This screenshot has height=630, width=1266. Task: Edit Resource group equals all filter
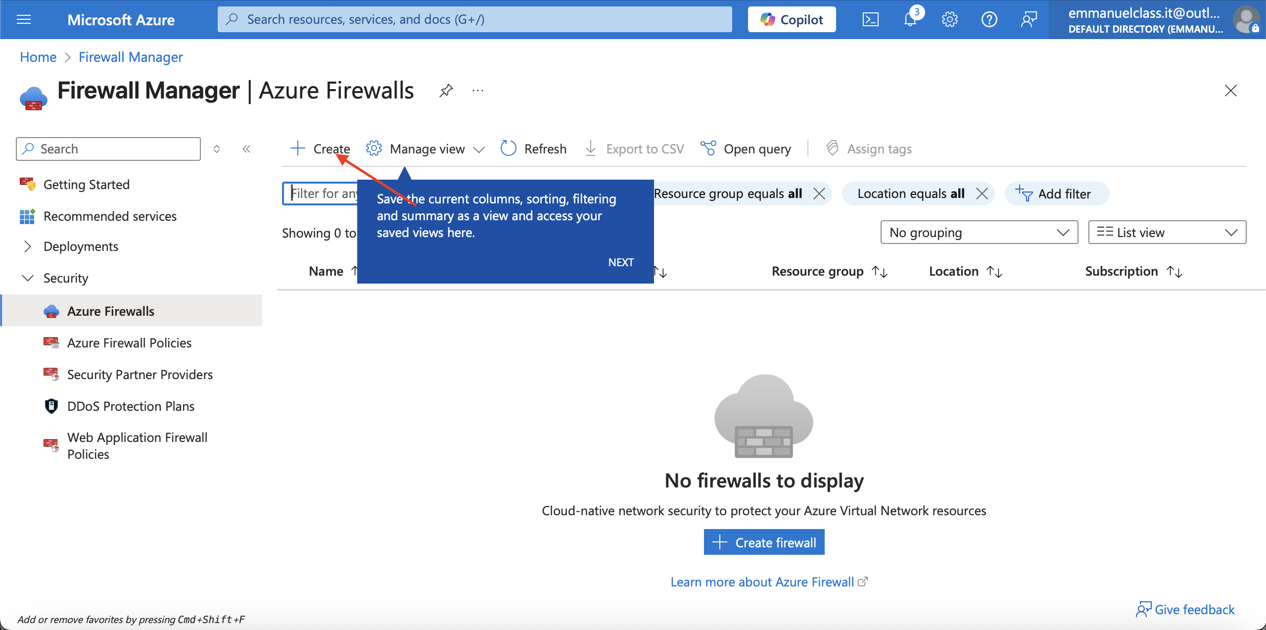pyautogui.click(x=728, y=194)
